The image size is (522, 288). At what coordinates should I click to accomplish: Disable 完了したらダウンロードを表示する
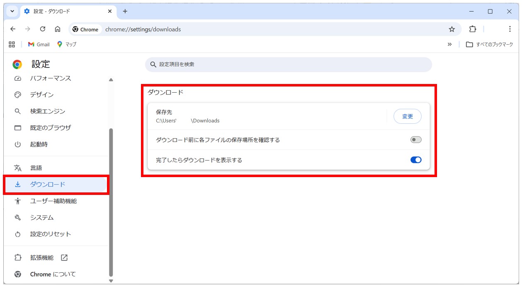click(x=415, y=159)
